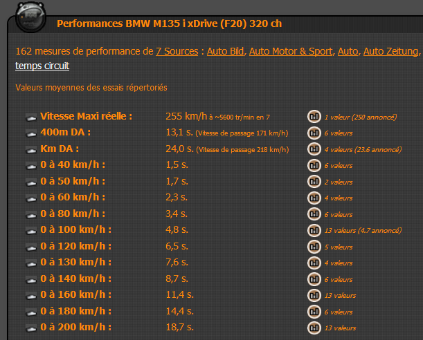Image resolution: width=423 pixels, height=340 pixels.
Task: Click the '4,8 s.' 0-100 value
Action: tap(177, 229)
